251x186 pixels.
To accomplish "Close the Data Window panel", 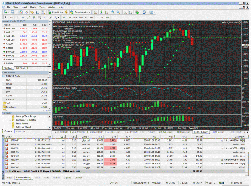I will pos(50,73).
